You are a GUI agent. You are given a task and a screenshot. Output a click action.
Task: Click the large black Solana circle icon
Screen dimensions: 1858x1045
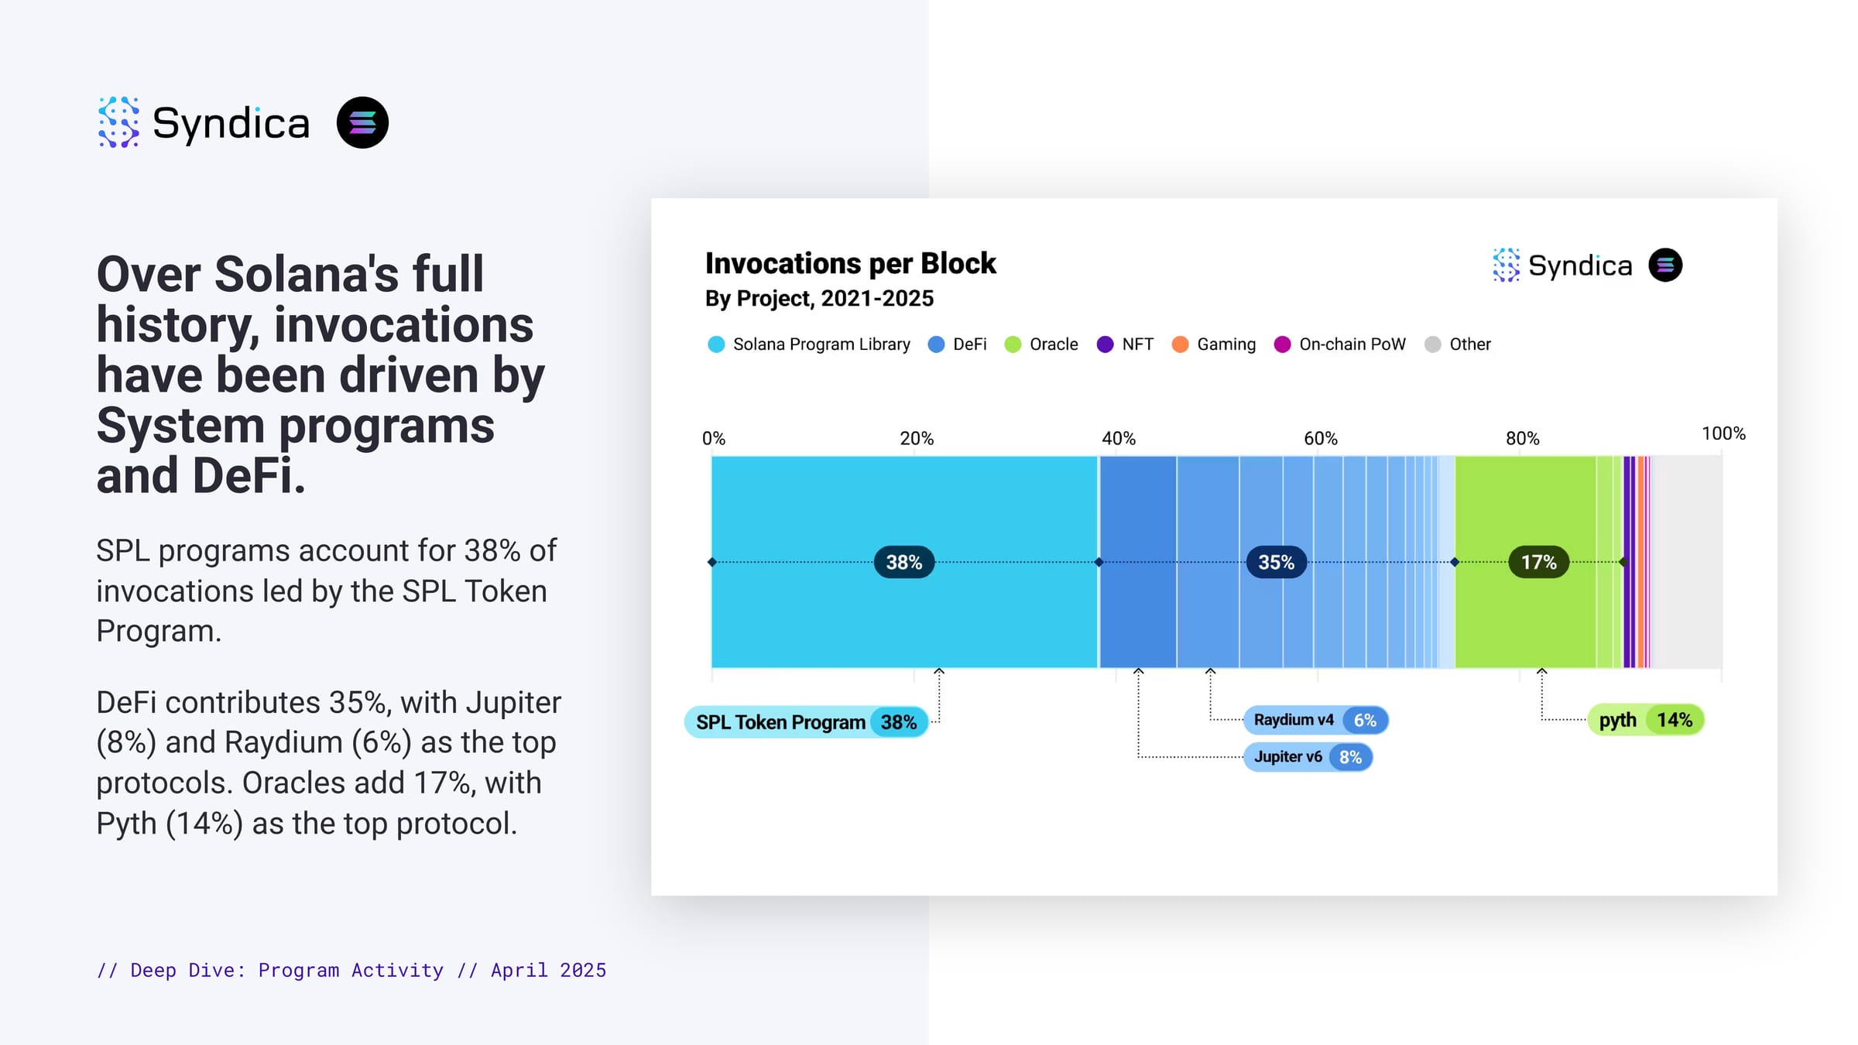362,122
